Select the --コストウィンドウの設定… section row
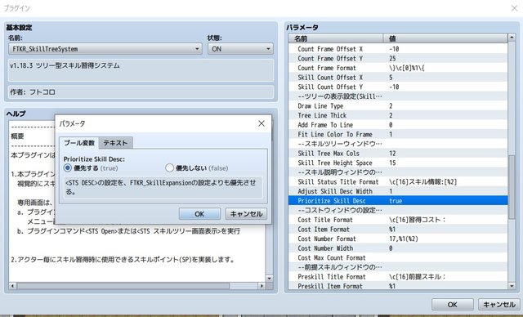 [398, 210]
